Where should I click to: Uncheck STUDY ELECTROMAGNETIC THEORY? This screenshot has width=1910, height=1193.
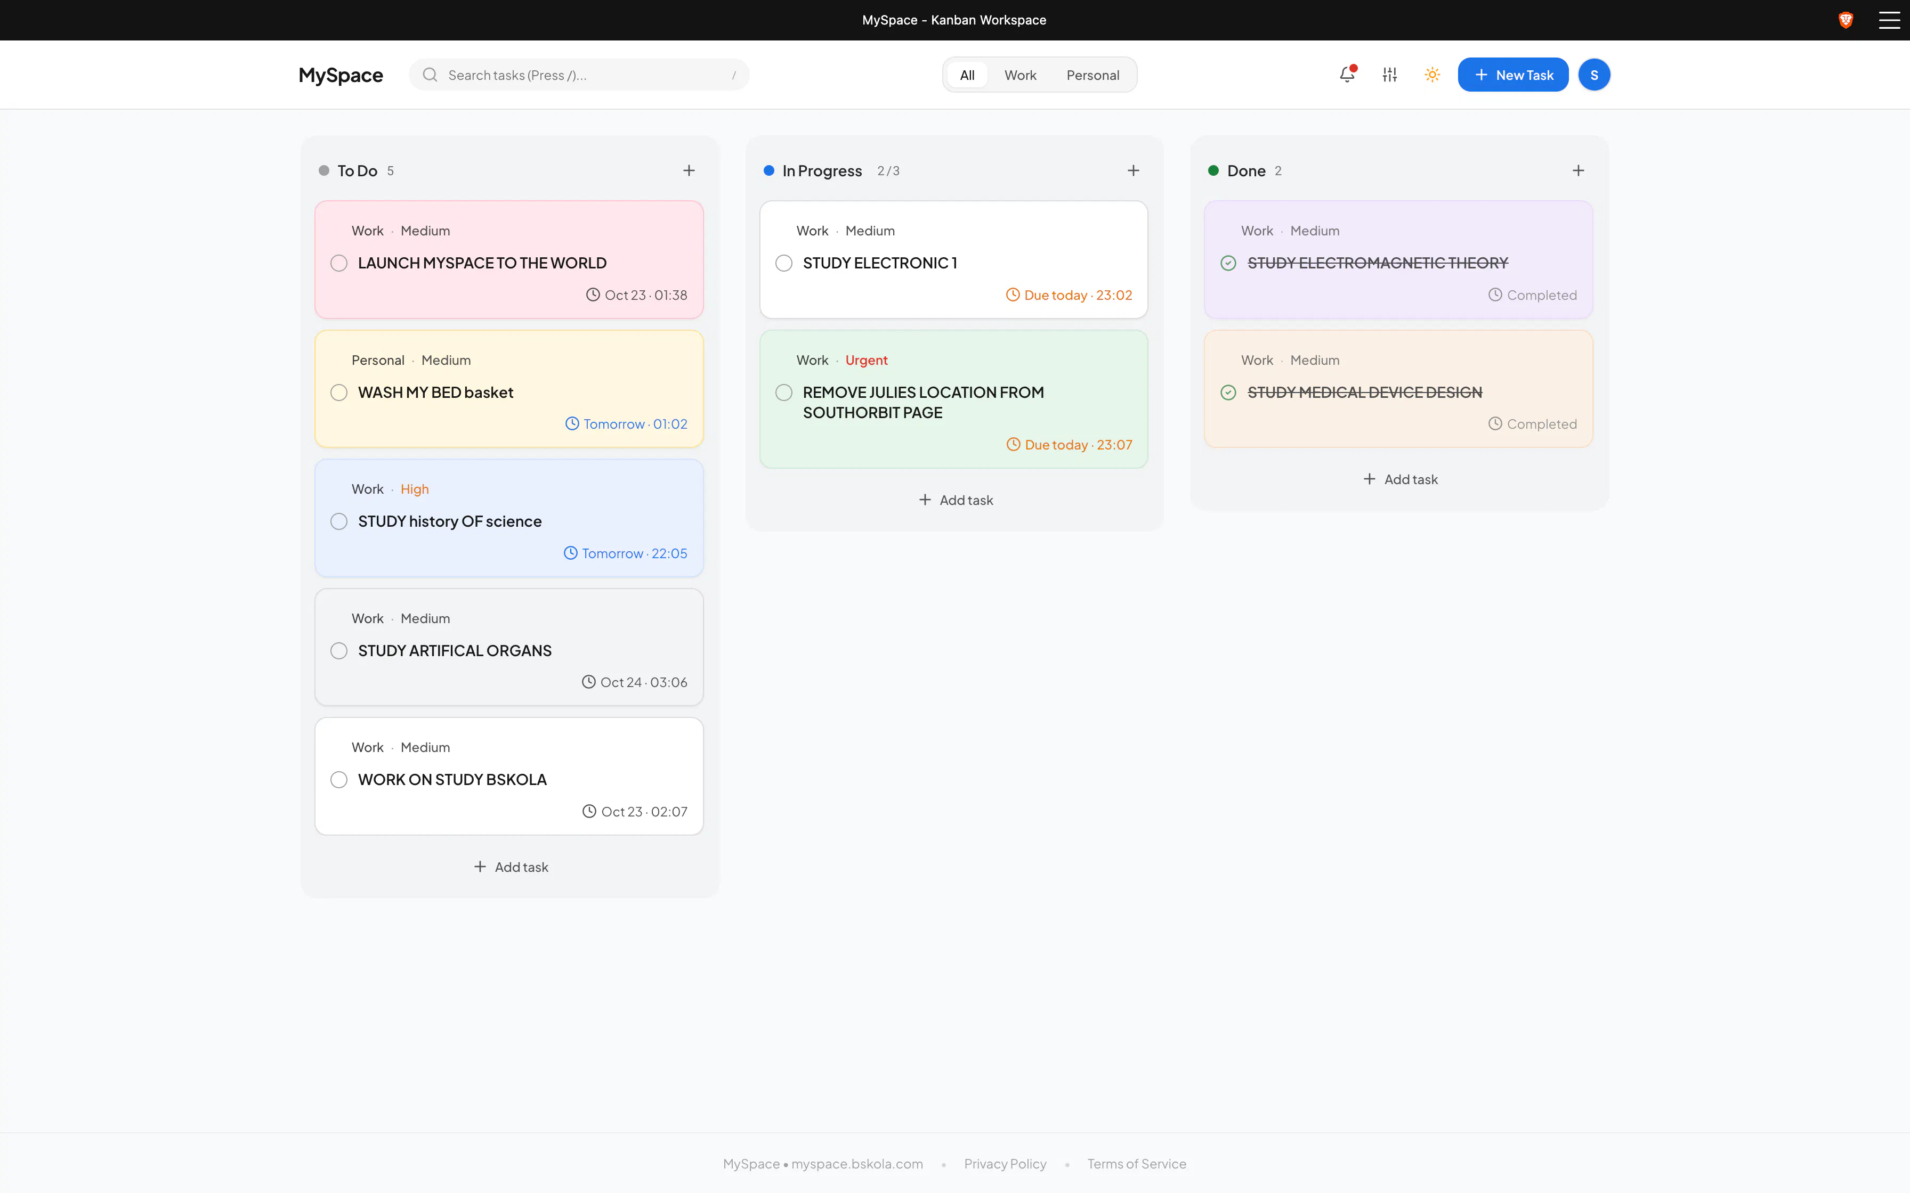pyautogui.click(x=1228, y=264)
